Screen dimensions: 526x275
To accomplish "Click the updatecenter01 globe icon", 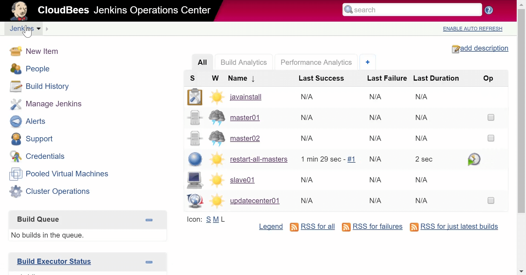I will tap(195, 201).
